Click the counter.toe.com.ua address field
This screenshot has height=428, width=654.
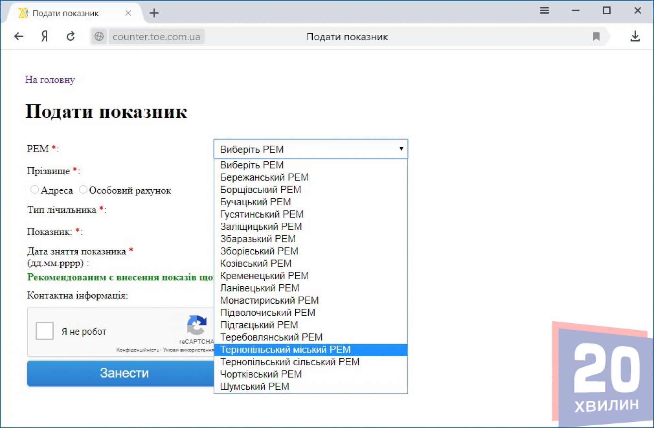[x=156, y=37]
